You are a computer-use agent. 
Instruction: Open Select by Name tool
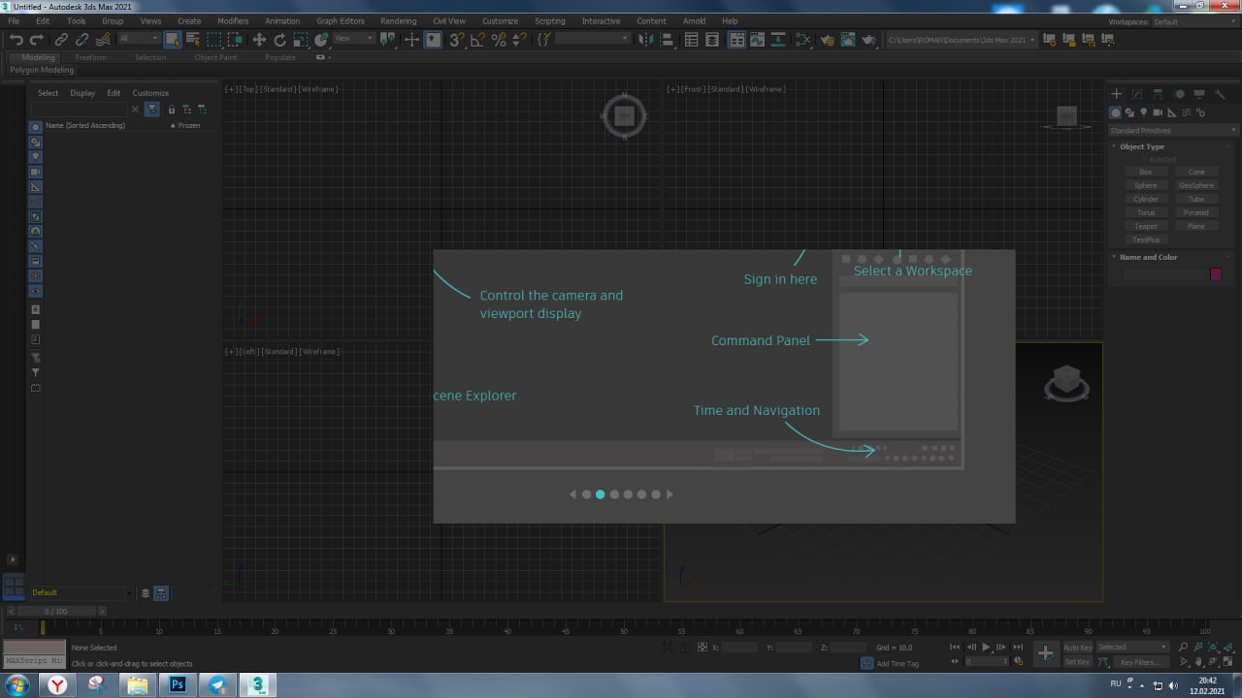[x=193, y=40]
